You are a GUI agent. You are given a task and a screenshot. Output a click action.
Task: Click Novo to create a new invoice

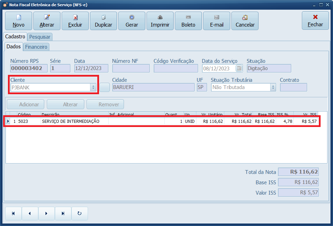(18, 21)
